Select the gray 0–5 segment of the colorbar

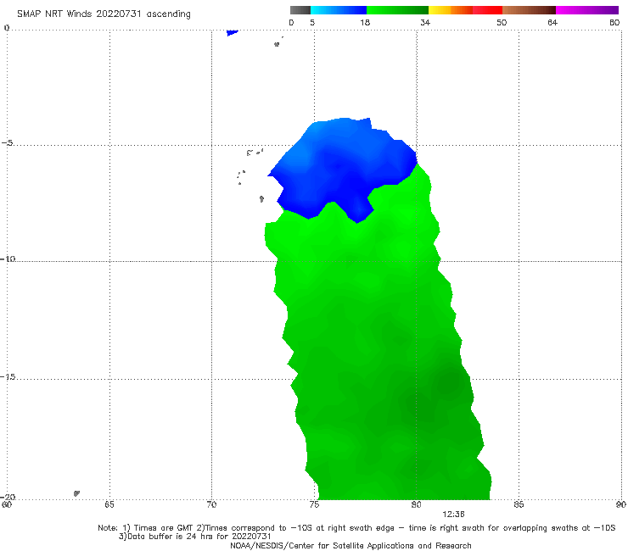click(300, 10)
